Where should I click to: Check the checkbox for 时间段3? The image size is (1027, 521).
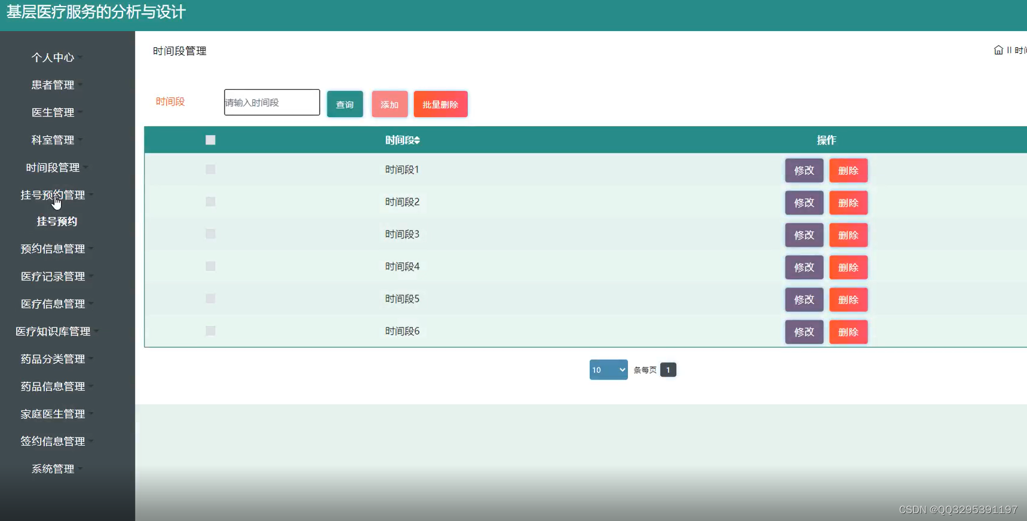point(210,234)
